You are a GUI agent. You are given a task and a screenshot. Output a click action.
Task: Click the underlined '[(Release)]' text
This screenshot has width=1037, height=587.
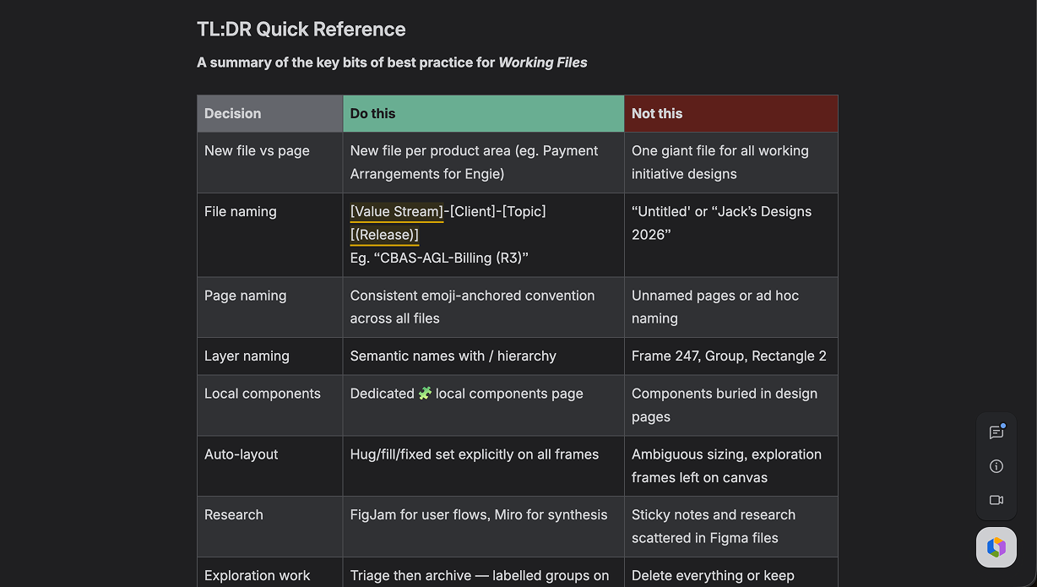point(384,235)
